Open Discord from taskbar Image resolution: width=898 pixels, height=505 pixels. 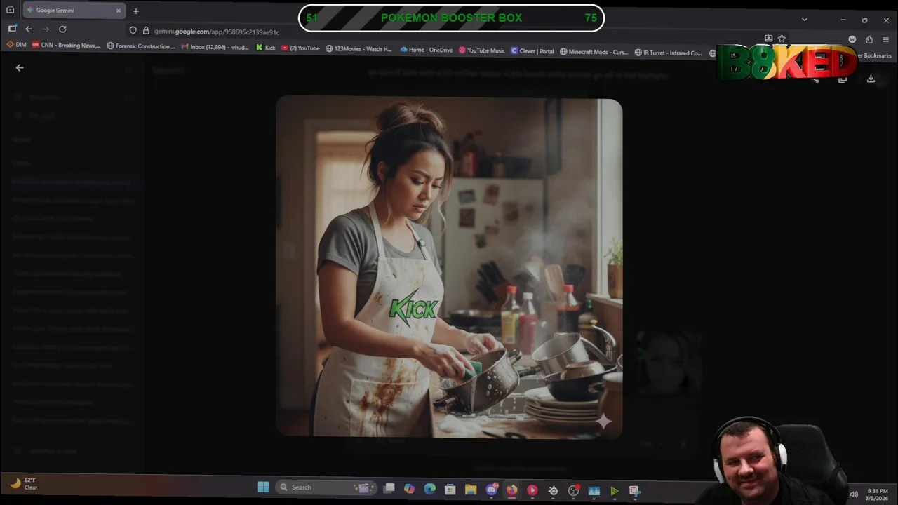(491, 490)
